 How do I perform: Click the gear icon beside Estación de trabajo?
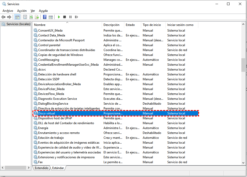click(x=36, y=137)
